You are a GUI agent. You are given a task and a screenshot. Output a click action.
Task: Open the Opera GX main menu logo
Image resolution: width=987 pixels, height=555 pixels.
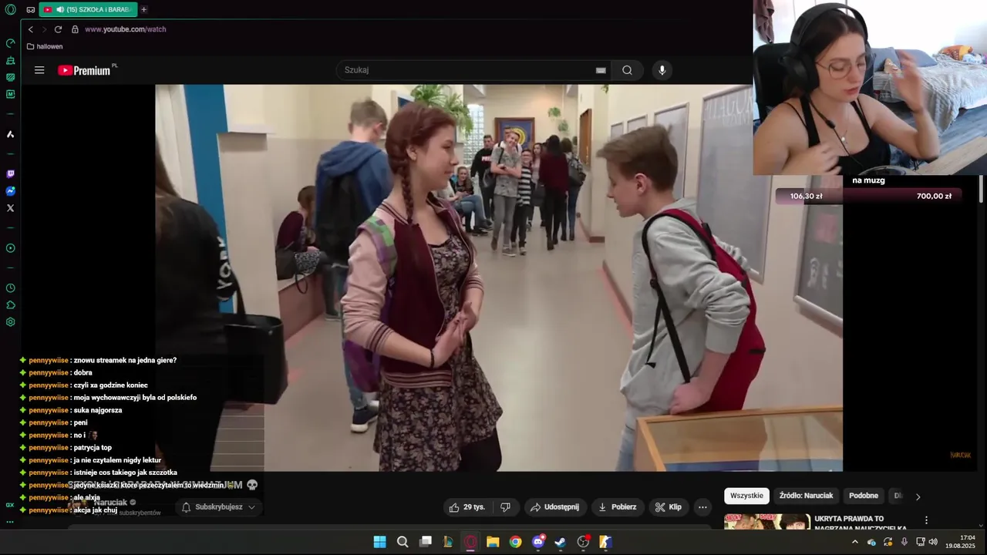click(10, 9)
